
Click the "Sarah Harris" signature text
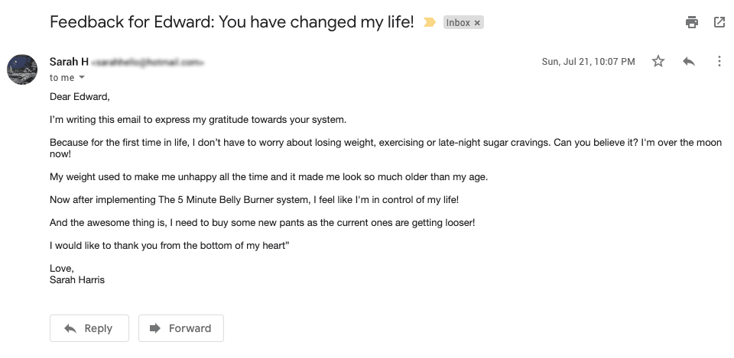76,279
